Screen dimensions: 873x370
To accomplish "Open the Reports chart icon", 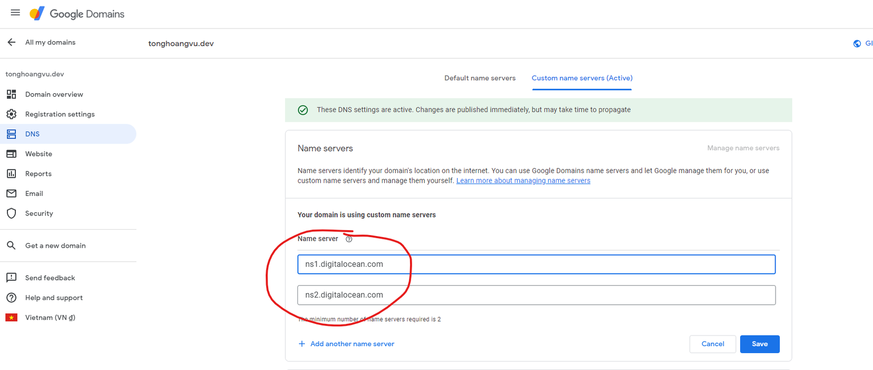I will point(11,174).
